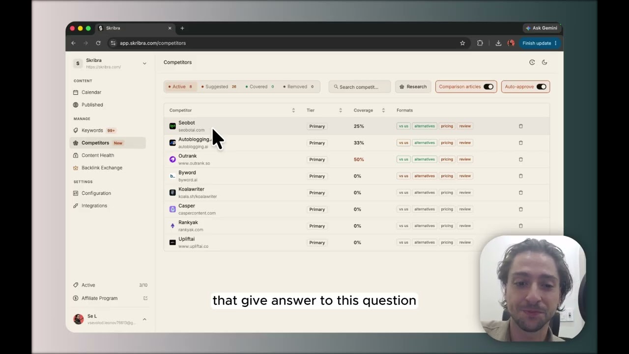The image size is (629, 354).
Task: Click the Casper logo icon
Action: [x=172, y=209]
